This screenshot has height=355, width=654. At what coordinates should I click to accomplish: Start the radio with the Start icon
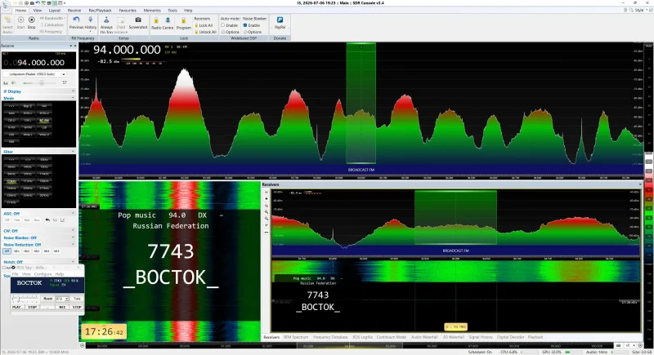pos(21,20)
